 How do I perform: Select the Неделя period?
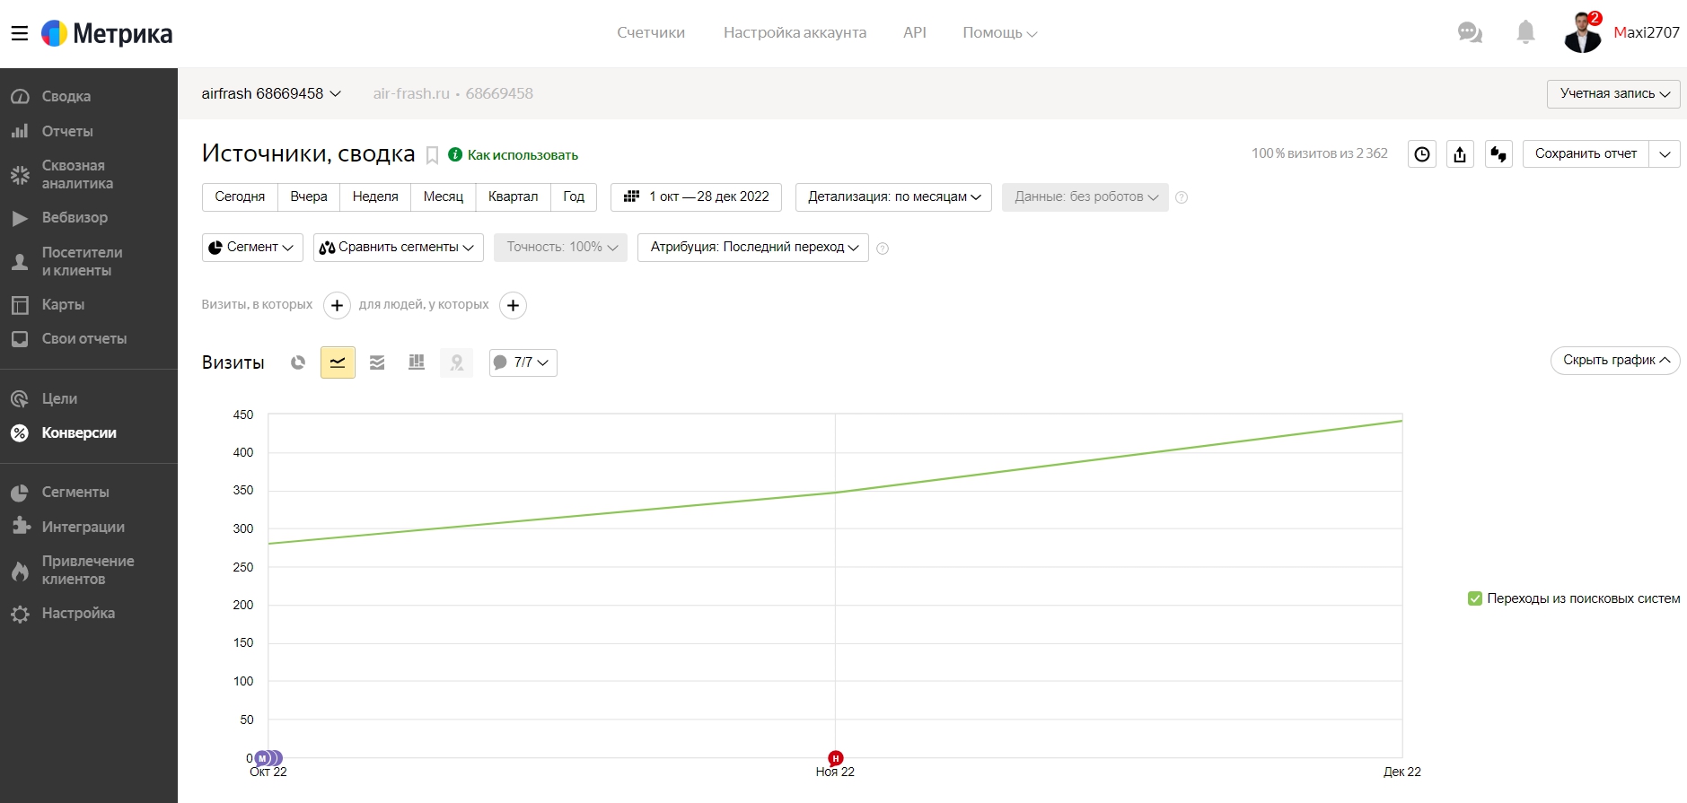coord(375,197)
